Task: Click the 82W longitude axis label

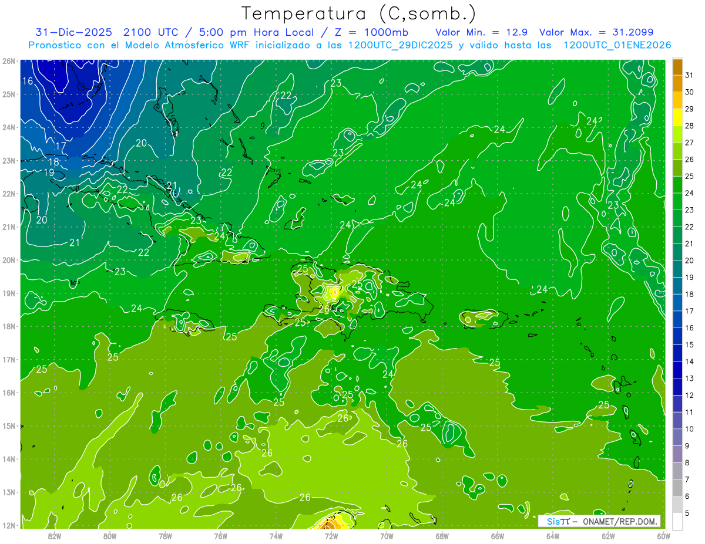Action: click(54, 536)
